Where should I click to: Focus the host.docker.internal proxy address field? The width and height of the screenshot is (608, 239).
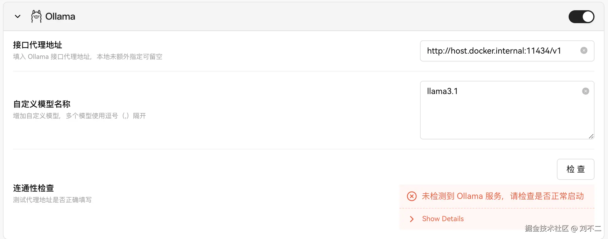tap(499, 51)
